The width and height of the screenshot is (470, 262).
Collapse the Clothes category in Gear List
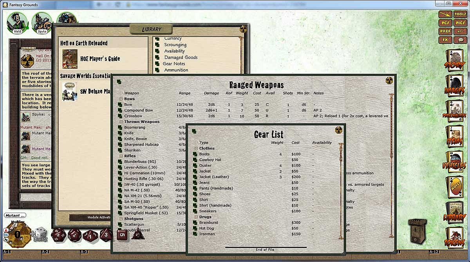pos(196,148)
